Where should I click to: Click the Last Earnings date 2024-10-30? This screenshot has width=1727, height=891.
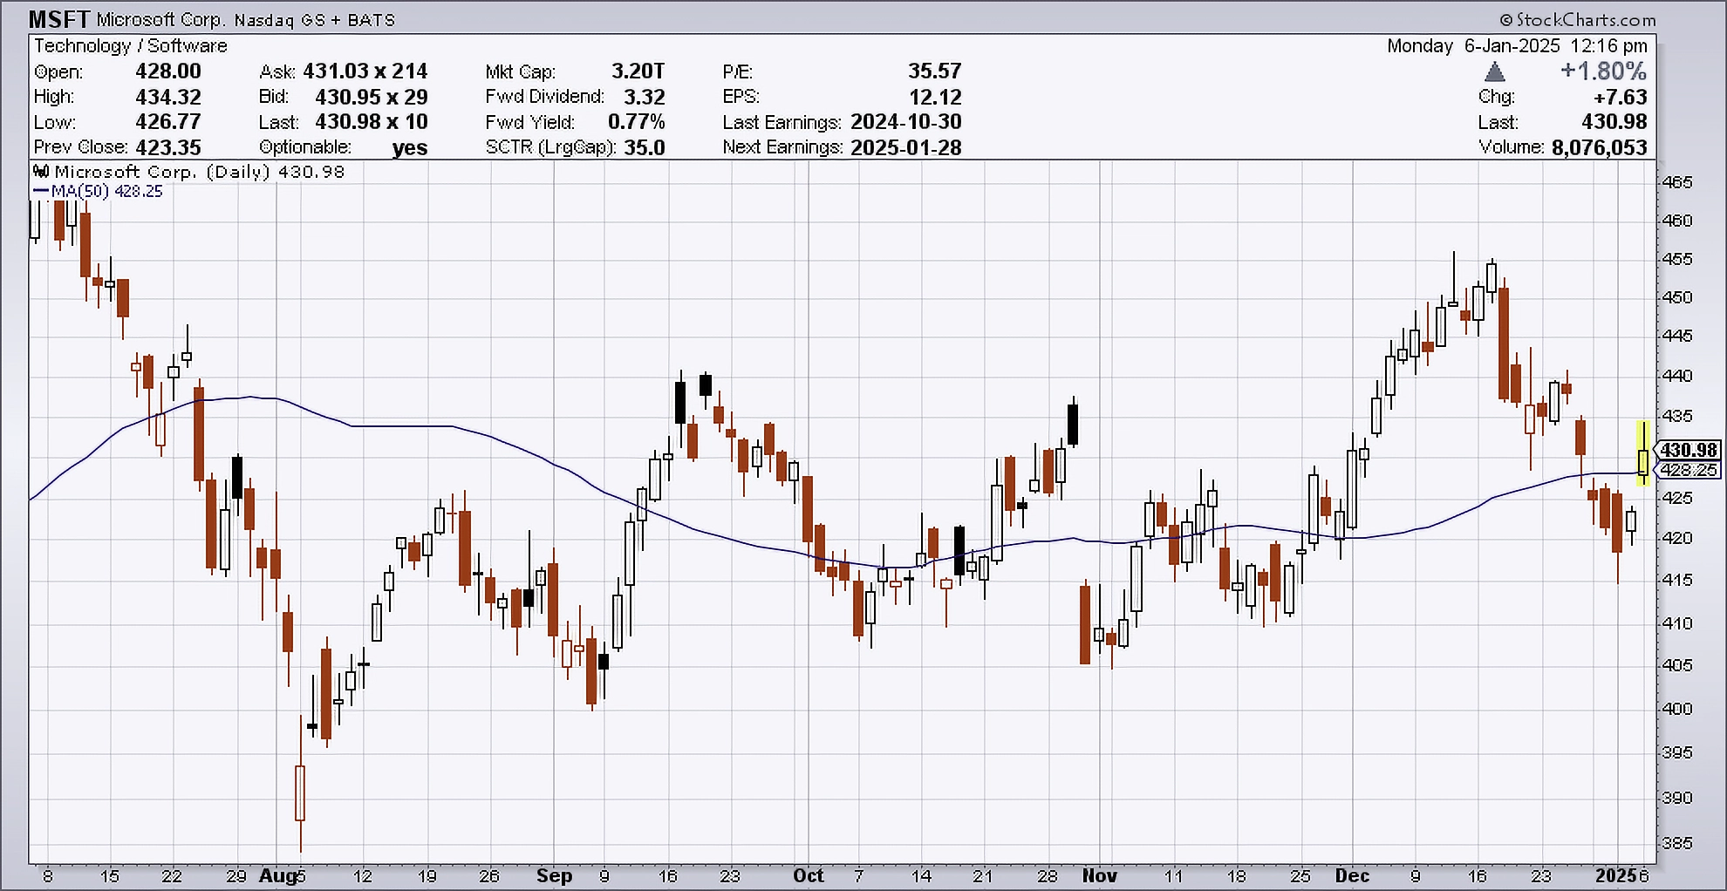pyautogui.click(x=906, y=121)
